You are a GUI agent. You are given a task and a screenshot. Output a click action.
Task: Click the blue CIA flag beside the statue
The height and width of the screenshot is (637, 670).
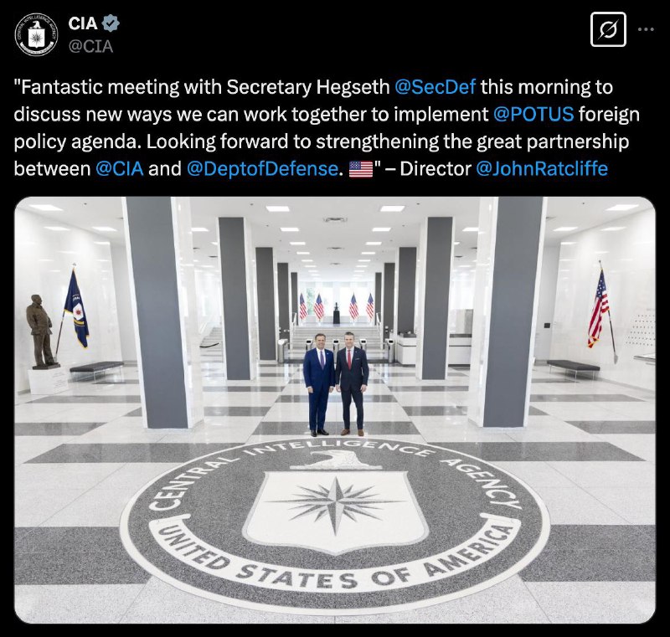(x=75, y=308)
